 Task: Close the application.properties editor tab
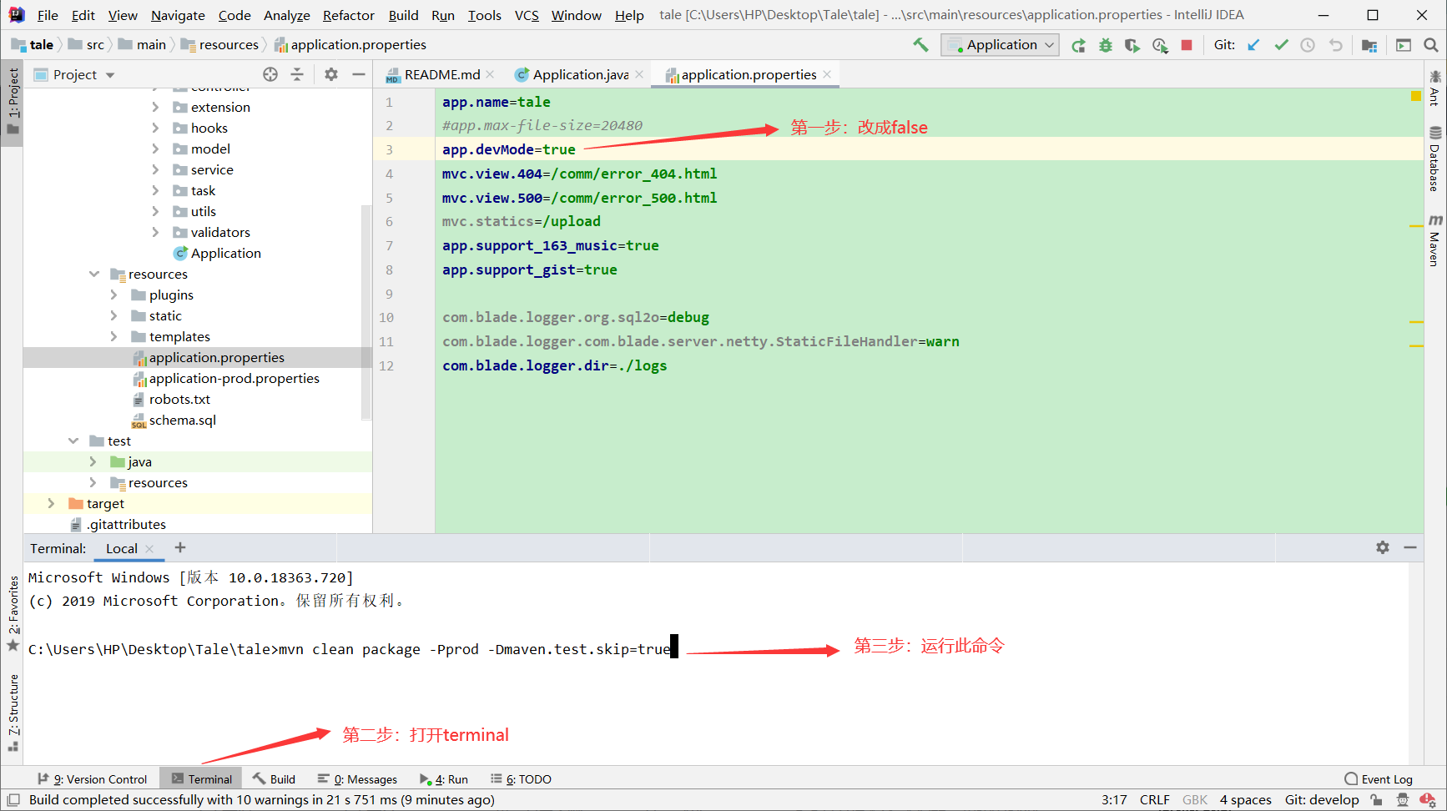(x=827, y=74)
